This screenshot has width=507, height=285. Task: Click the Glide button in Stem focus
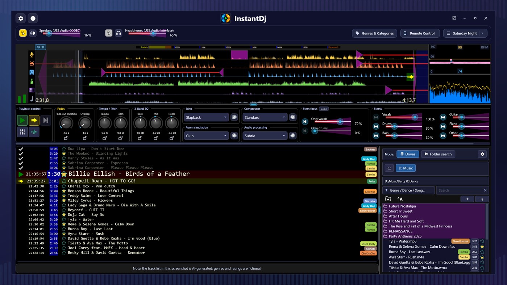tap(324, 109)
